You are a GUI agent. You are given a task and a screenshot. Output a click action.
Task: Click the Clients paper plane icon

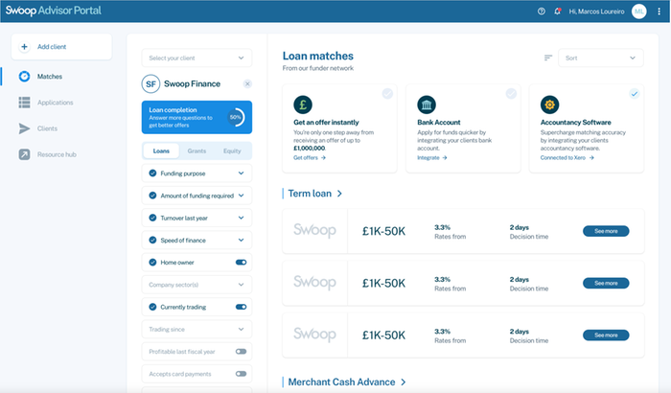pyautogui.click(x=24, y=128)
